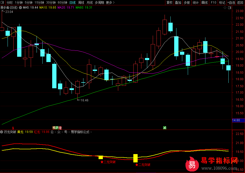The width and height of the screenshot is (245, 173).
Task: Toggle the side panel icon next to the diamond
Action: point(230,8)
